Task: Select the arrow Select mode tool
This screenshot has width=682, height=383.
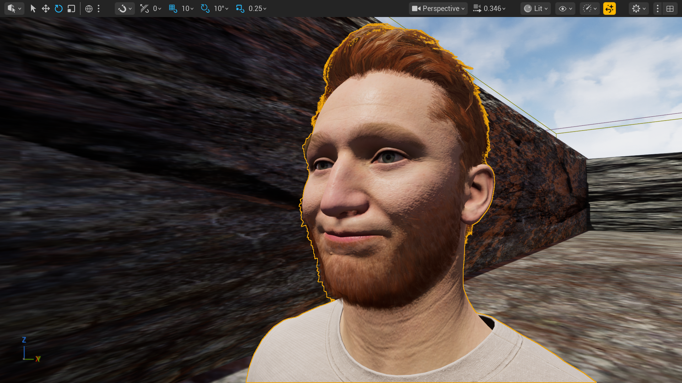Action: point(33,9)
